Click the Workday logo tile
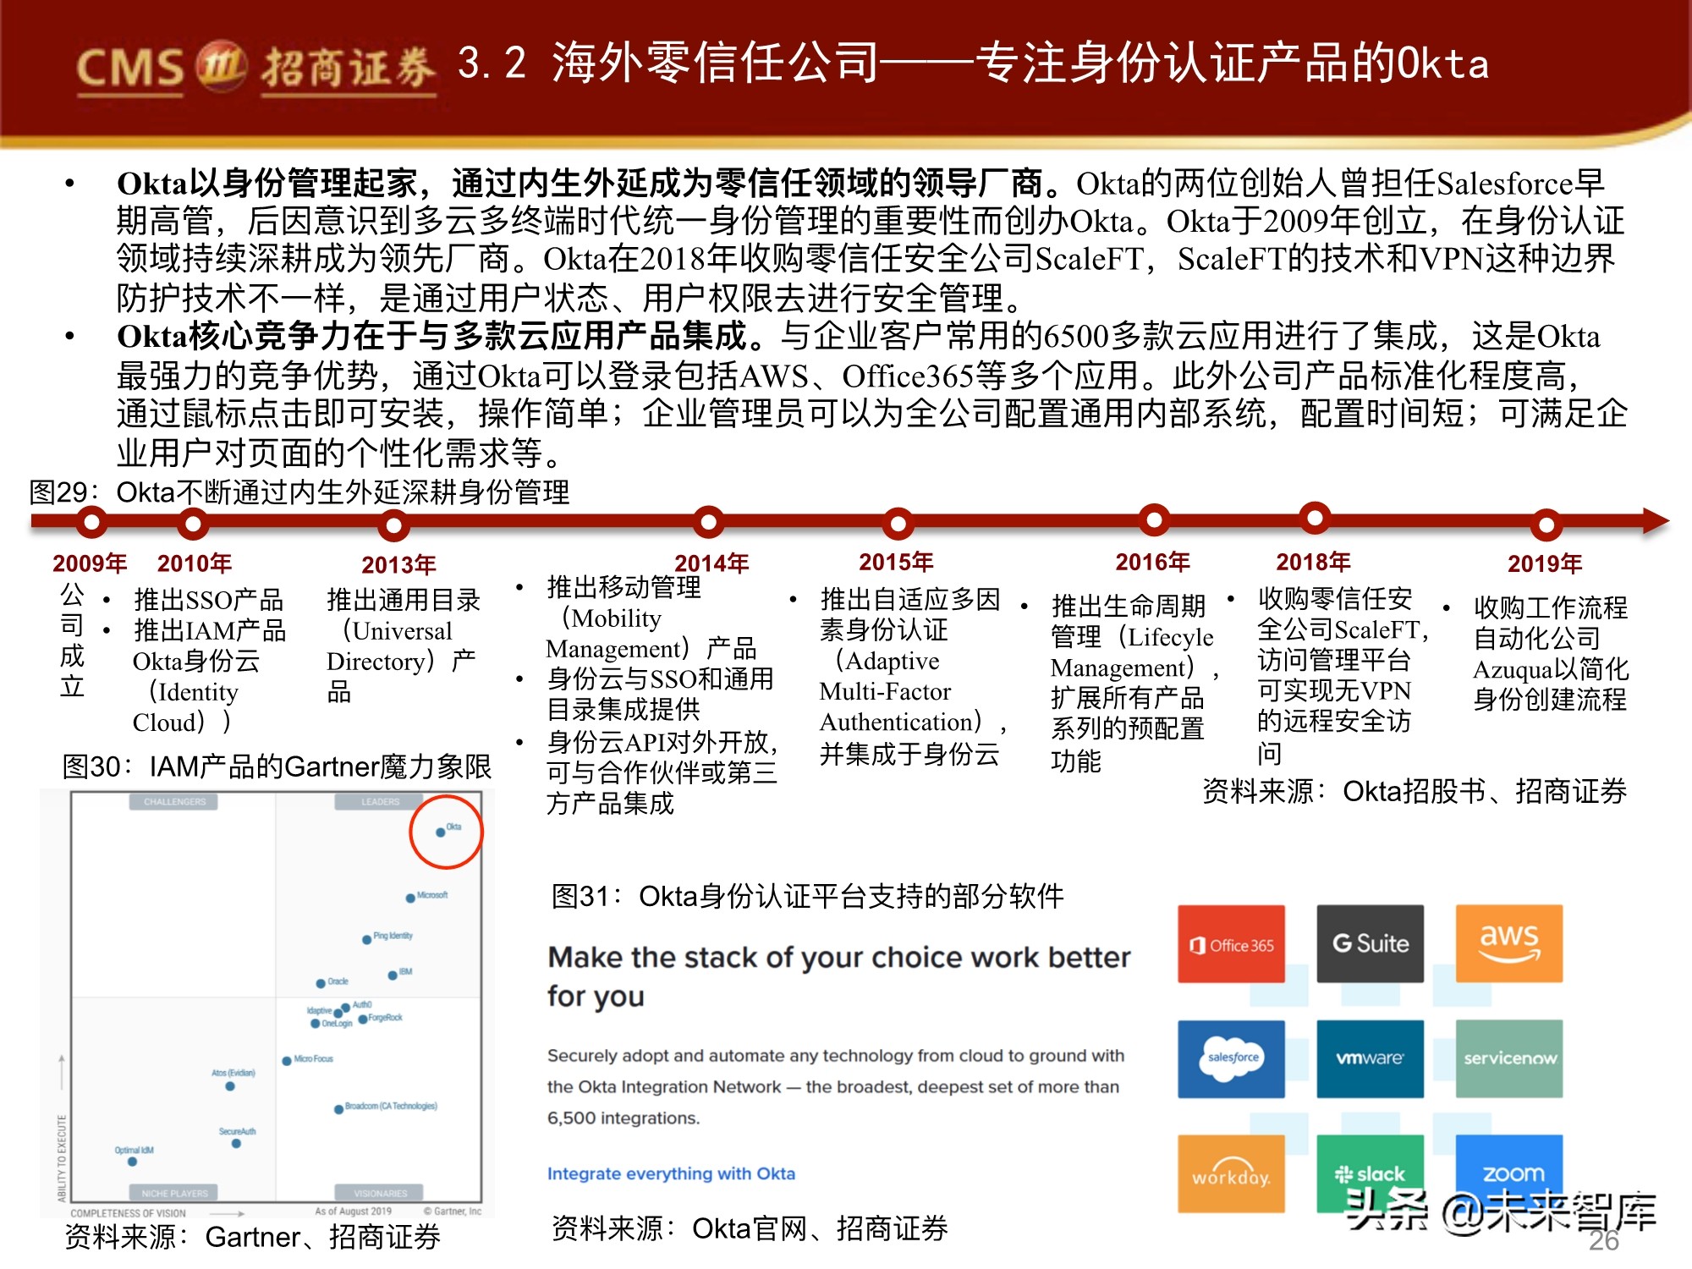 point(1231,1174)
